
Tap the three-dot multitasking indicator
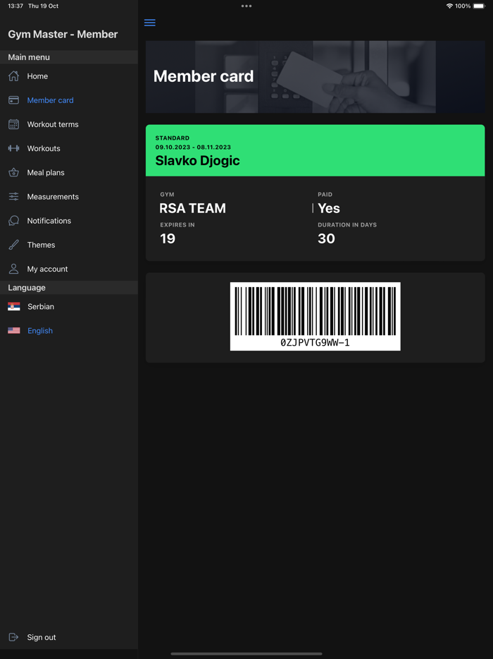[246, 6]
